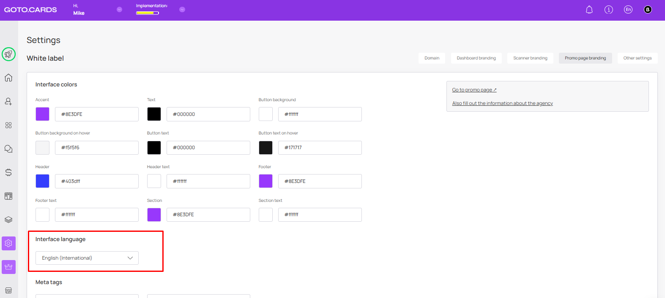The height and width of the screenshot is (298, 665).
Task: Open the En language switcher icon
Action: tap(628, 10)
